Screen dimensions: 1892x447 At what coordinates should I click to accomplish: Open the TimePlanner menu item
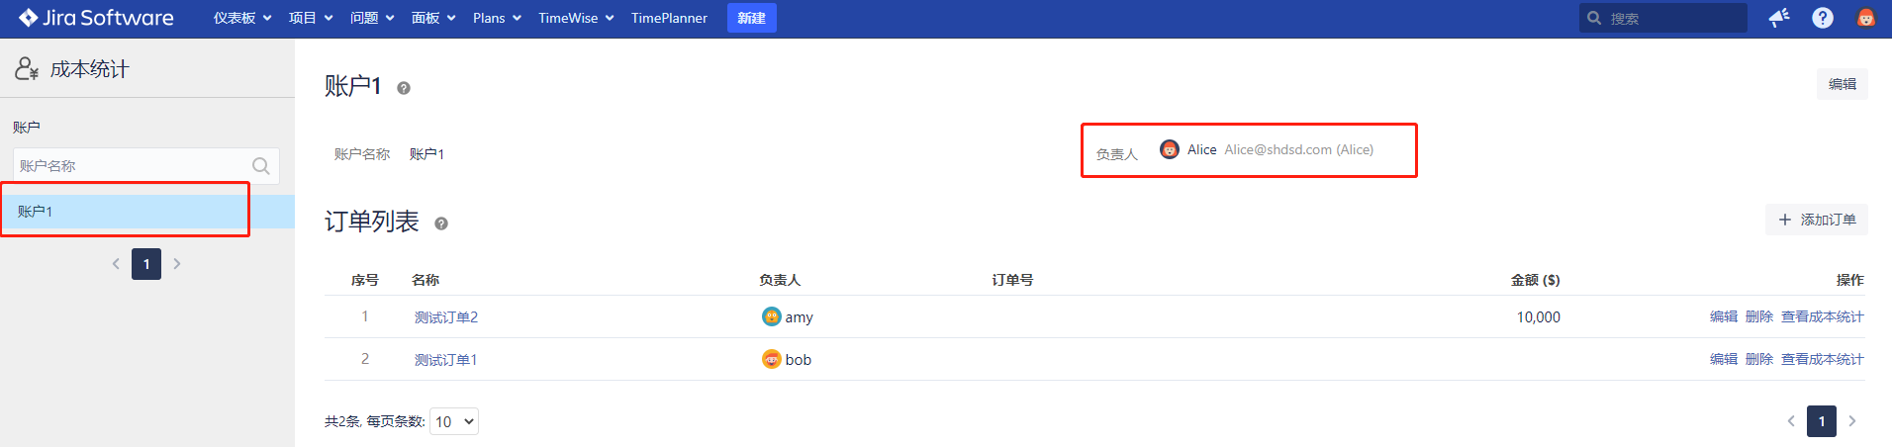pyautogui.click(x=669, y=18)
